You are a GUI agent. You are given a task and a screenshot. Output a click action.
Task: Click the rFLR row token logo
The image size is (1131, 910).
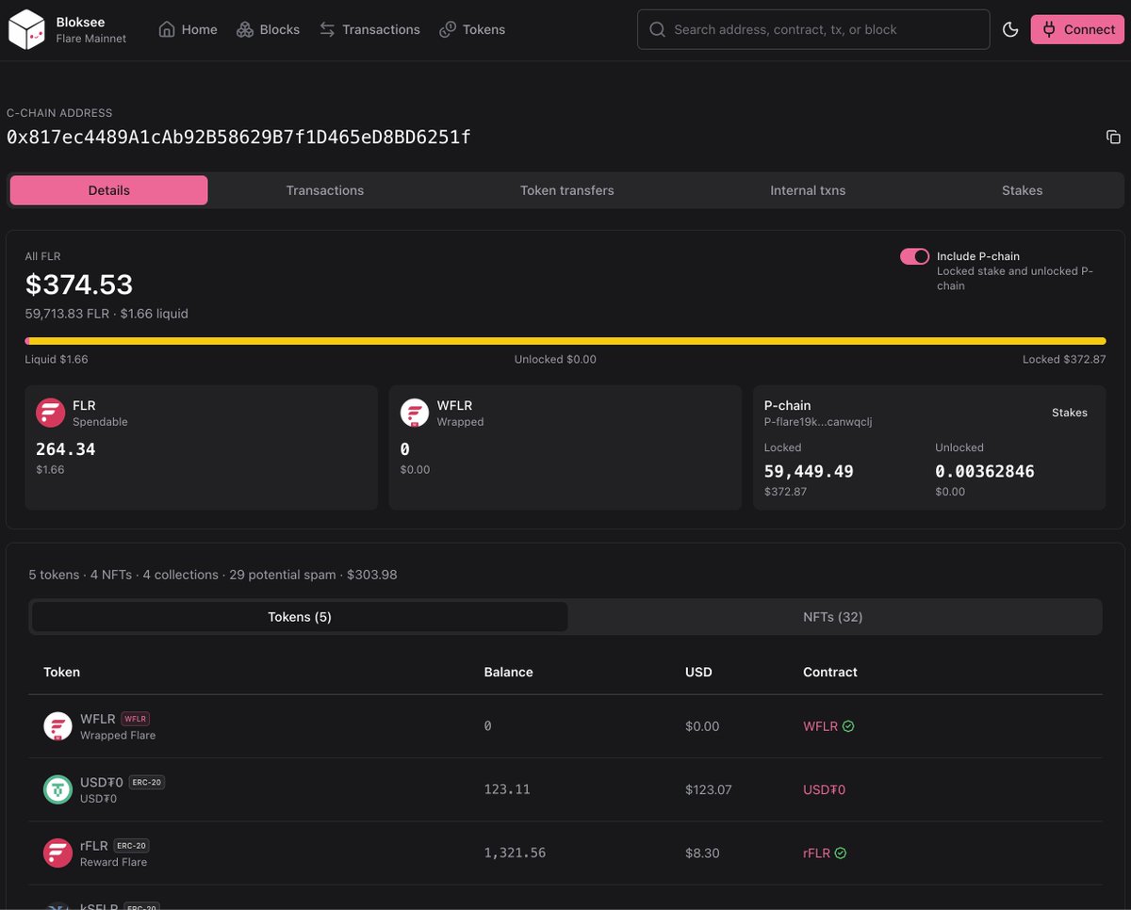pos(58,853)
